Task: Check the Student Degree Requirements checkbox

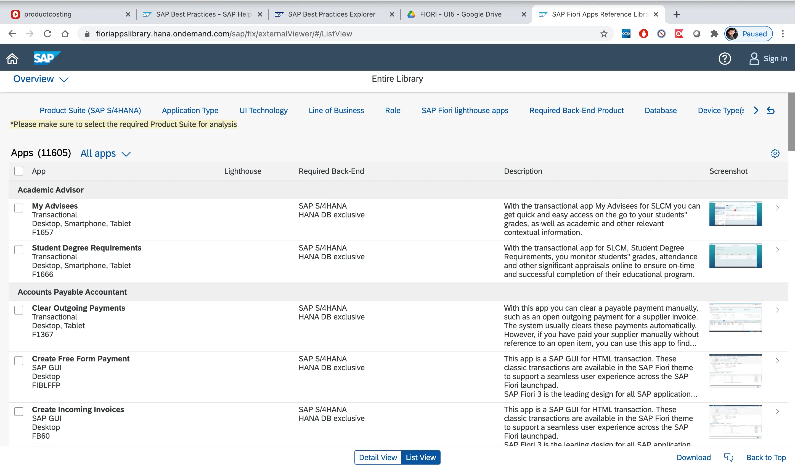Action: [x=19, y=250]
